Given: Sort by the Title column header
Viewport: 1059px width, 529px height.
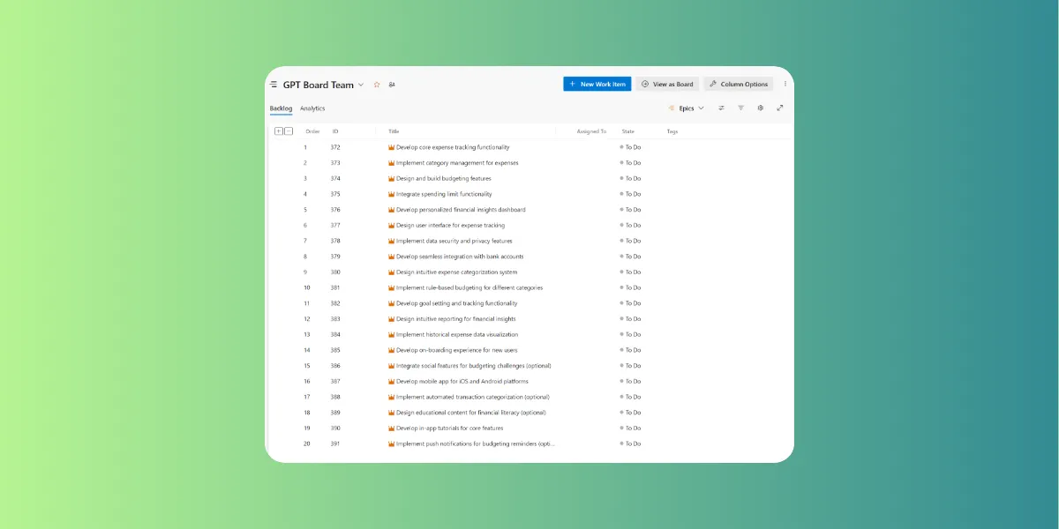Looking at the screenshot, I should 394,131.
